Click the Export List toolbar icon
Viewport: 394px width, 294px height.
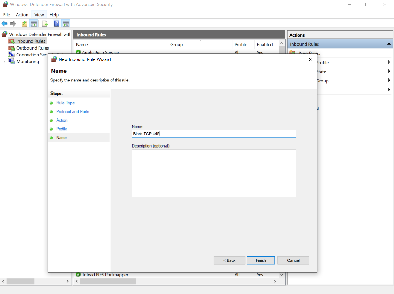pyautogui.click(x=45, y=24)
